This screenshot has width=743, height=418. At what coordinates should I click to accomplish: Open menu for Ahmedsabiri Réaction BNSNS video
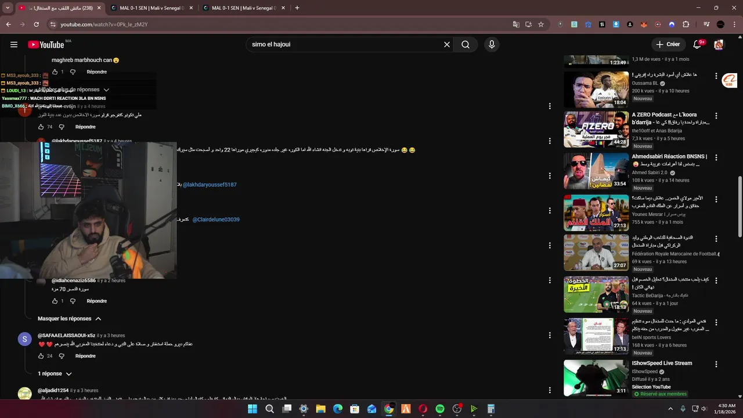716,157
